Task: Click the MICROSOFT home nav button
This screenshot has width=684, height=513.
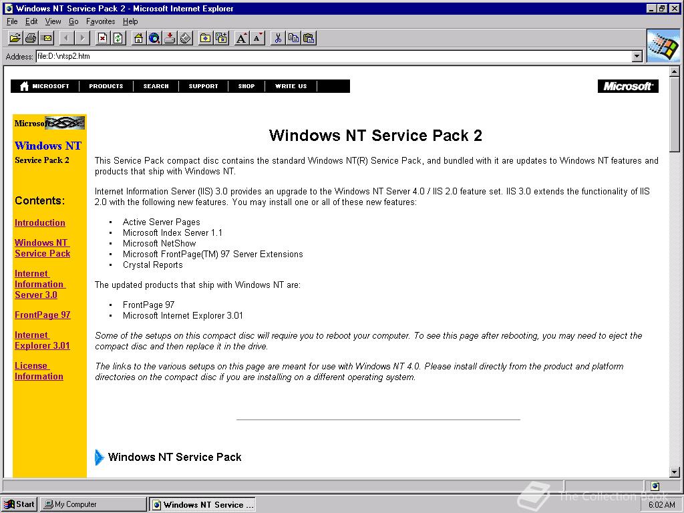Action: (45, 86)
